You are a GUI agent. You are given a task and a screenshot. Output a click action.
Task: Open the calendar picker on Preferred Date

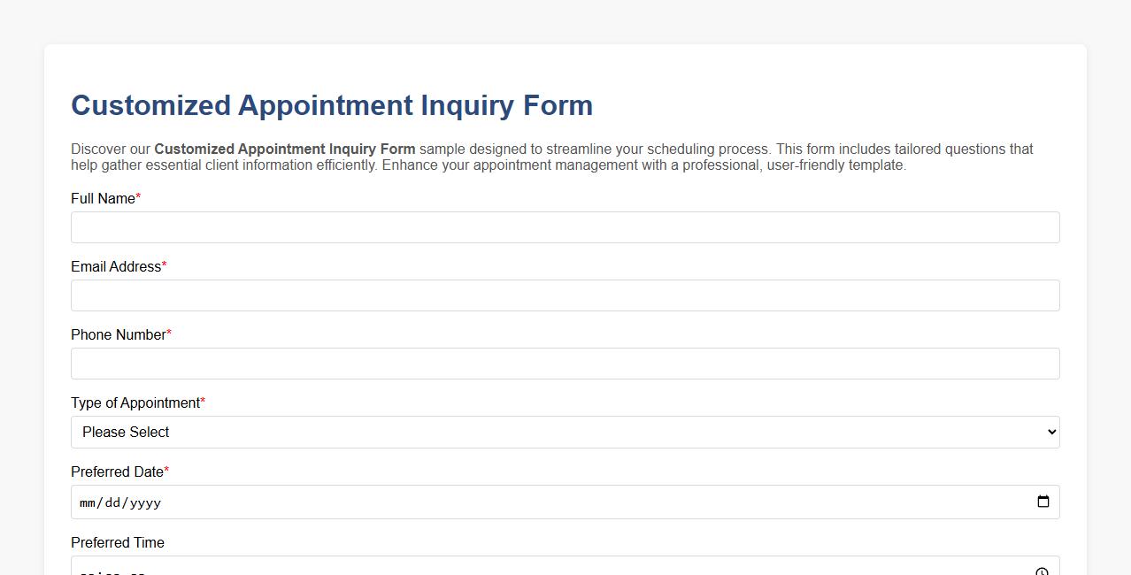pyautogui.click(x=1045, y=502)
